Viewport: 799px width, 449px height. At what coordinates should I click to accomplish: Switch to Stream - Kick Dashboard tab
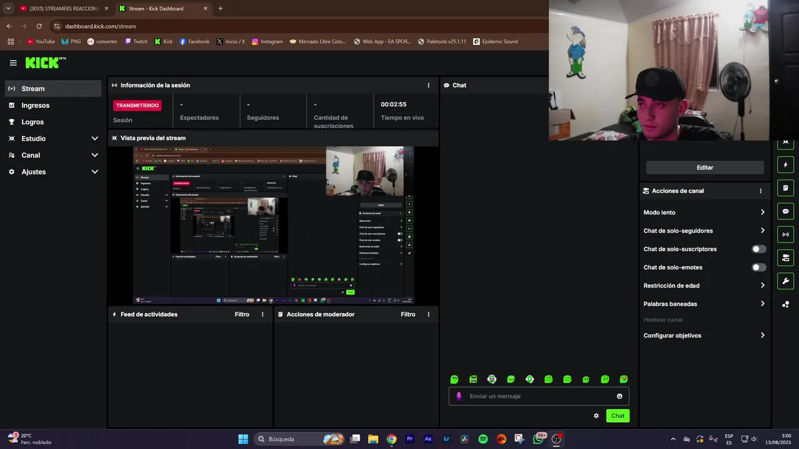(x=164, y=9)
